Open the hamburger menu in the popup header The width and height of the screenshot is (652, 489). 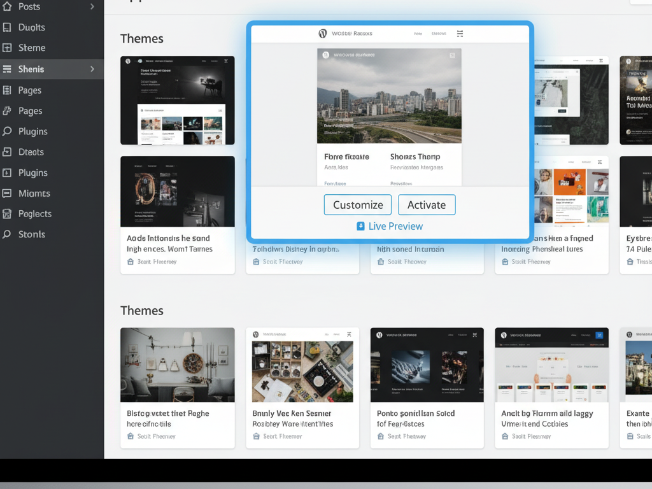(460, 34)
